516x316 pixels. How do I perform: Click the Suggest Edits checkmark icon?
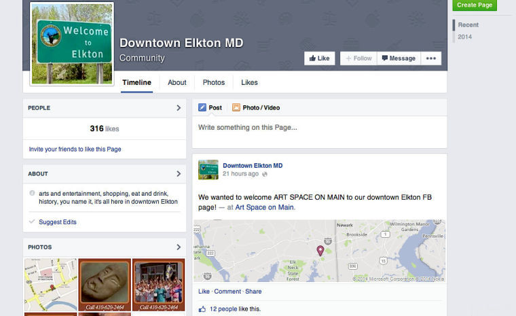point(32,222)
